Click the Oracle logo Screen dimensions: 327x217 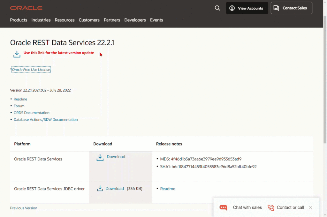(26, 8)
